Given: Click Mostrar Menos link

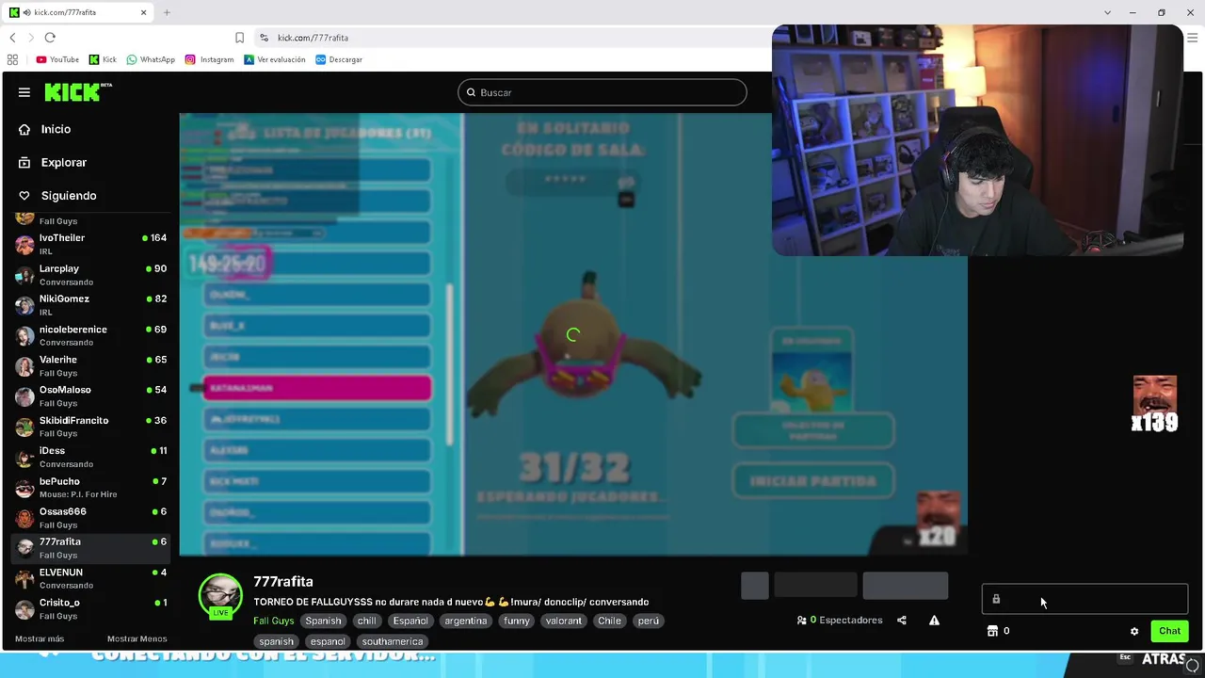Looking at the screenshot, I should [x=137, y=638].
